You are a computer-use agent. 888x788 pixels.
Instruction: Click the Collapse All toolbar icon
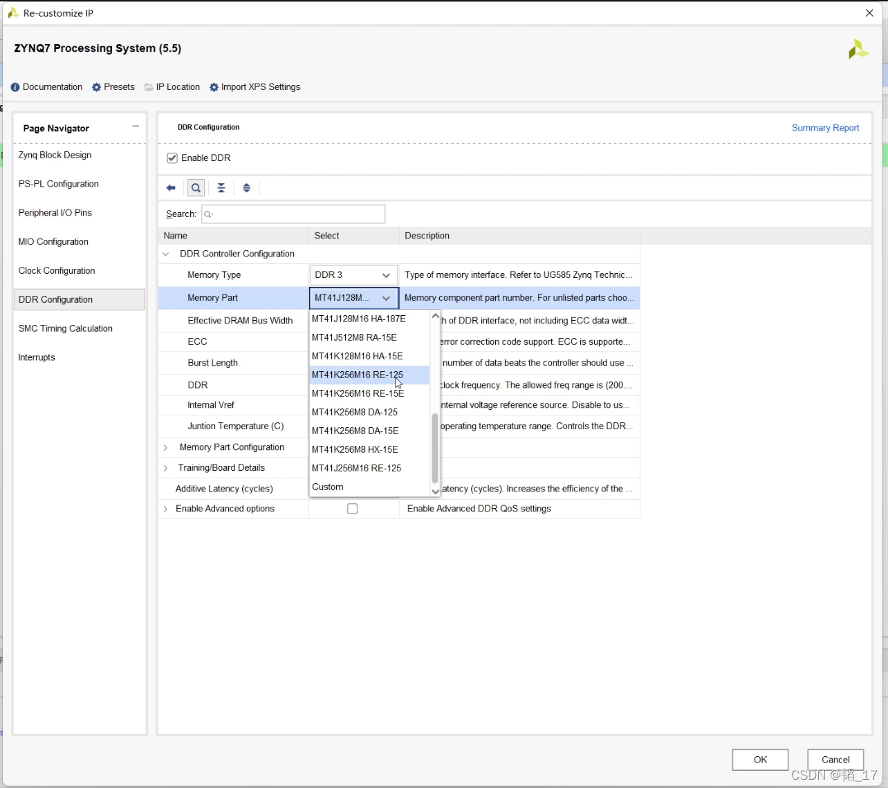(x=221, y=188)
